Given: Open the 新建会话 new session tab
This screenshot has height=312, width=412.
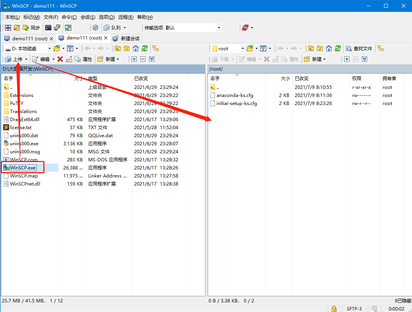Looking at the screenshot, I should tap(126, 38).
